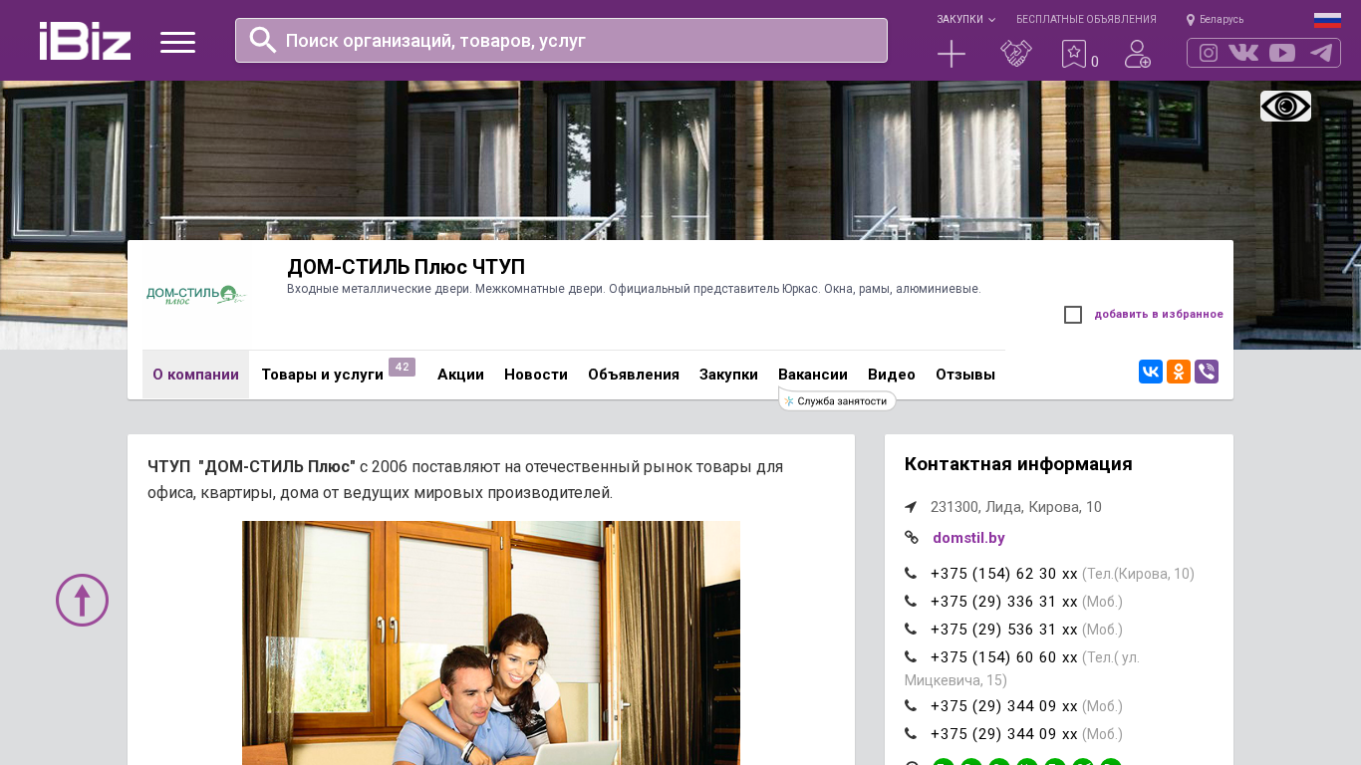The width and height of the screenshot is (1361, 765).
Task: Click the favorites count 0
Action: pyautogui.click(x=1095, y=62)
